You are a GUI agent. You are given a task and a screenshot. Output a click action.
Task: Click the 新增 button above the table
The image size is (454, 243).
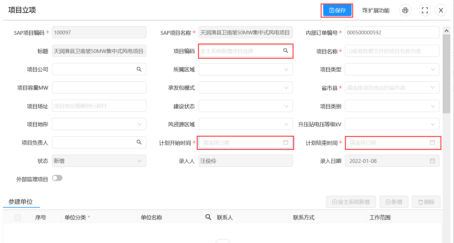[x=394, y=202]
